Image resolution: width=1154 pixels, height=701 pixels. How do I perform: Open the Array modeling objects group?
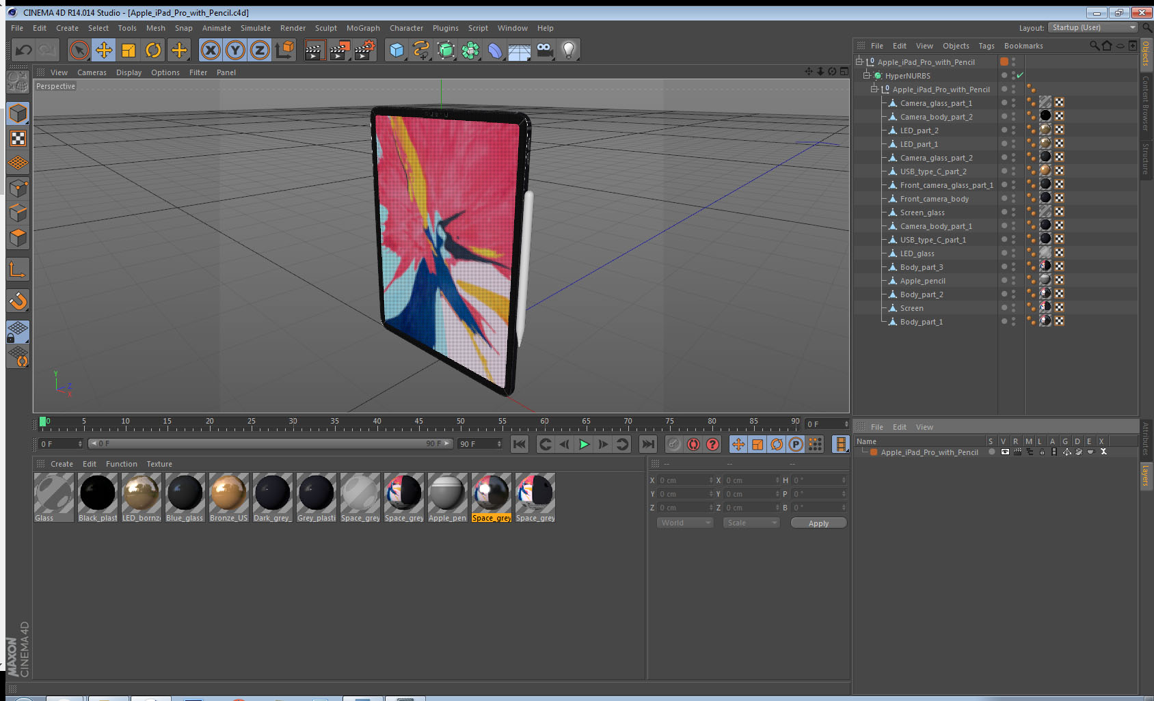coord(470,50)
